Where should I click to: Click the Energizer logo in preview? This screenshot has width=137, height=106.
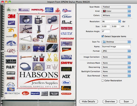[x=67, y=50]
